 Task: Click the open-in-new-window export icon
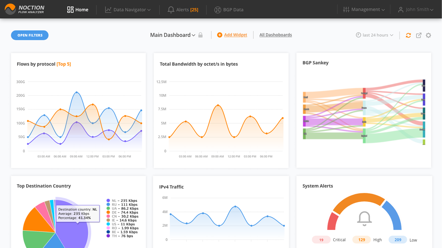pos(419,35)
